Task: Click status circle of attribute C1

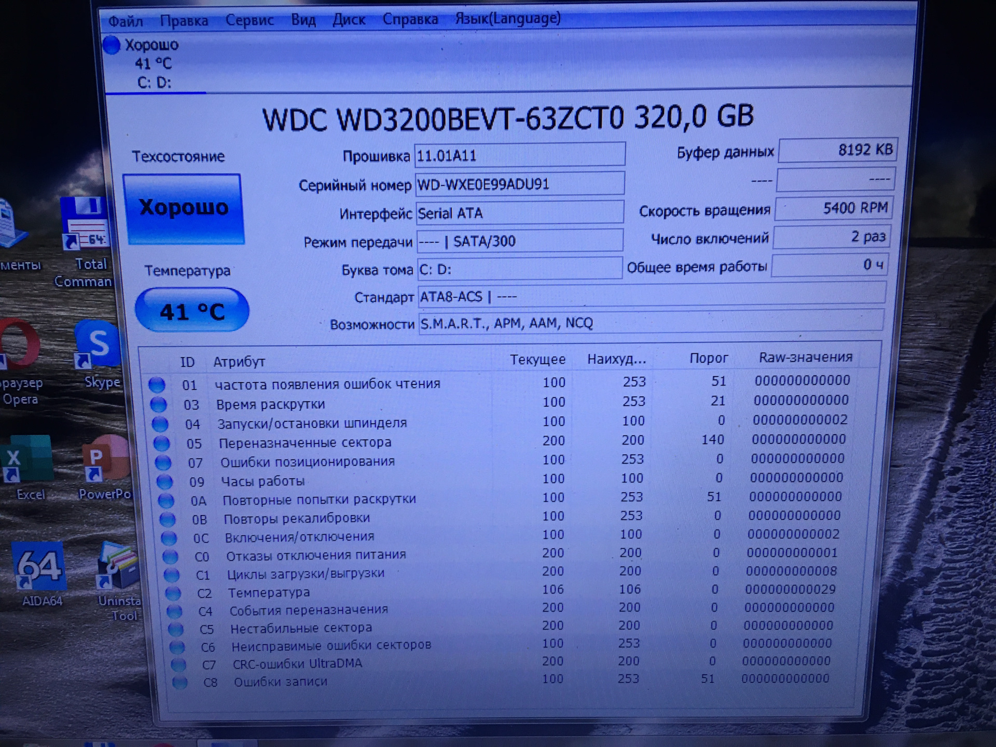Action: coord(172,575)
